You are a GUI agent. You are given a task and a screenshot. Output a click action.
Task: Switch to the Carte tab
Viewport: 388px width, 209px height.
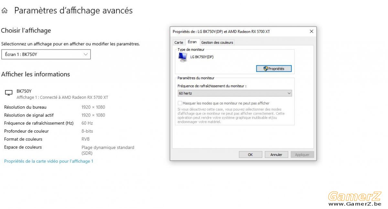[179, 42]
